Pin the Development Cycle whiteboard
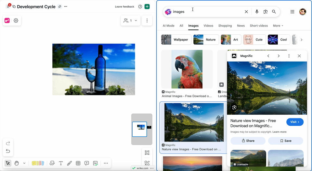312x171 pixels. (59, 6)
